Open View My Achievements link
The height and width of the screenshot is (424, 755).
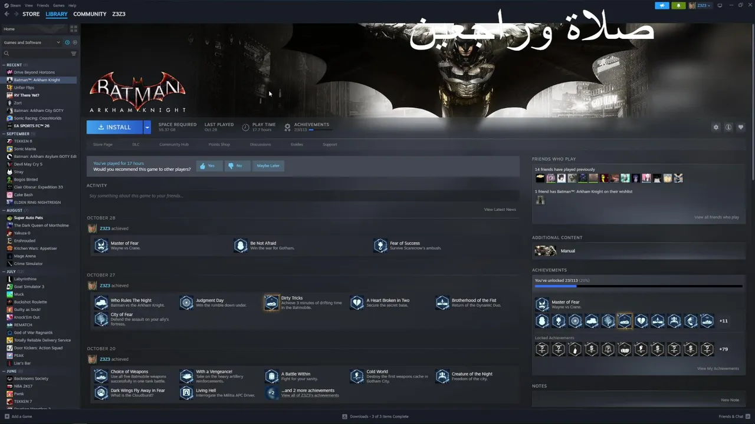coord(718,369)
